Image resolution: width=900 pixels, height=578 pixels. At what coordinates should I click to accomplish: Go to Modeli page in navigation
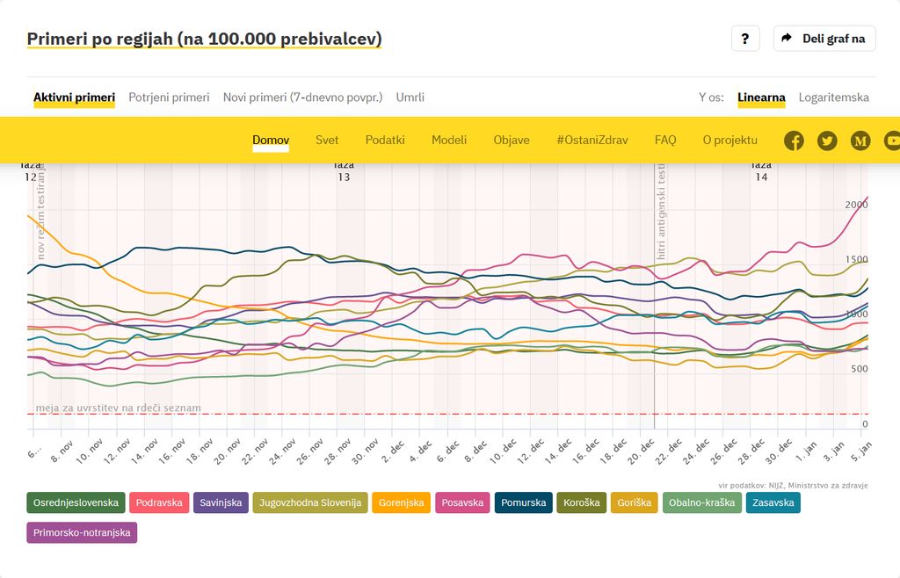click(x=449, y=141)
